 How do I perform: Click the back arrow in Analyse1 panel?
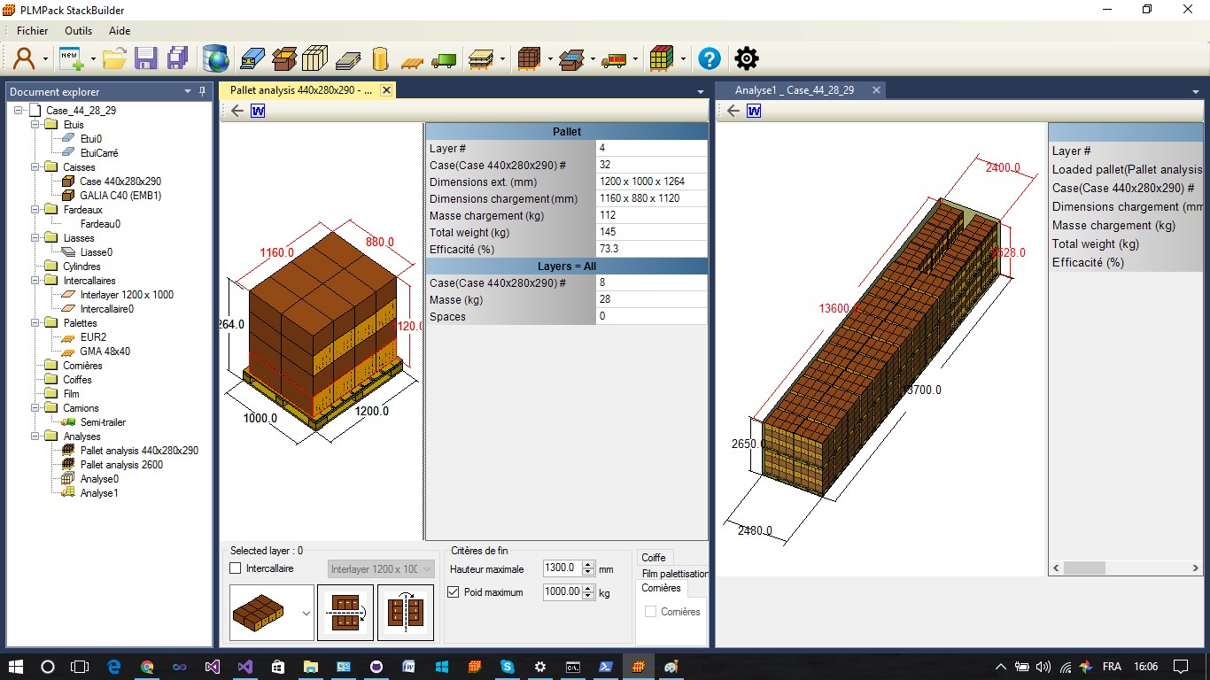click(x=733, y=111)
